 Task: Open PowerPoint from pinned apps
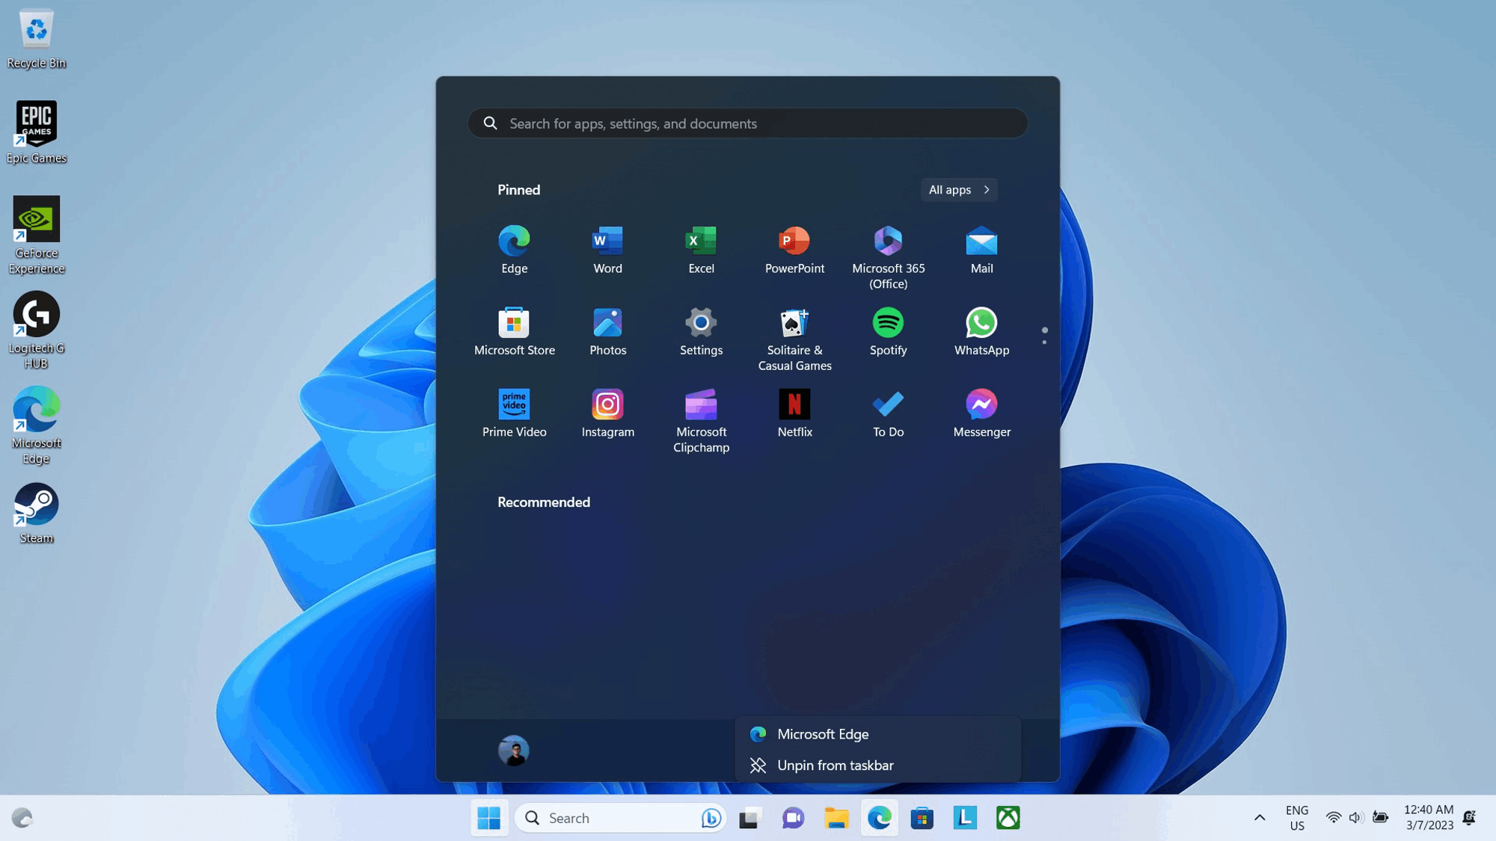click(794, 250)
